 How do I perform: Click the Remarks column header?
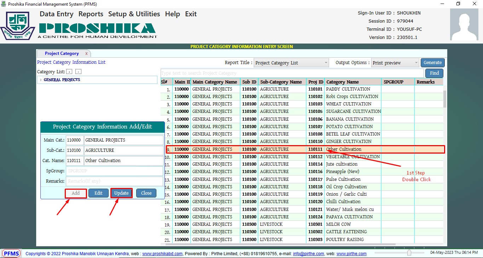pyautogui.click(x=429, y=82)
